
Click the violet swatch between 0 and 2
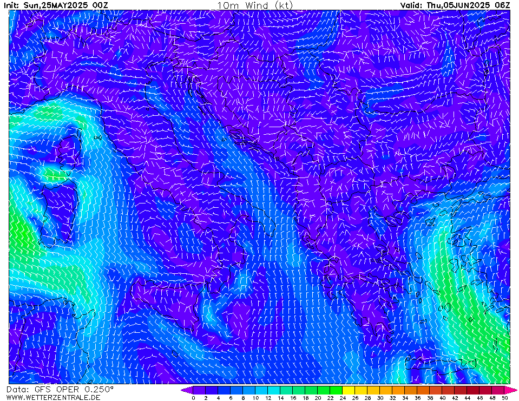[199, 390]
